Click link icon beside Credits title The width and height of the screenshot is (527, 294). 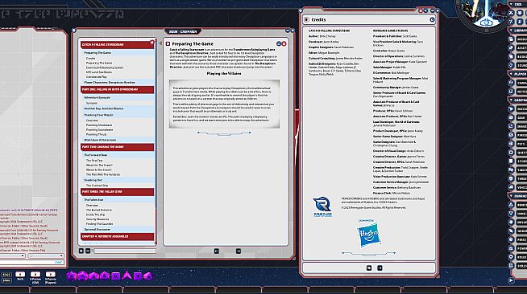coord(306,20)
